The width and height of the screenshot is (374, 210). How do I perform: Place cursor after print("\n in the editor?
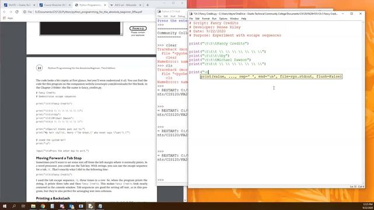coord(209,72)
